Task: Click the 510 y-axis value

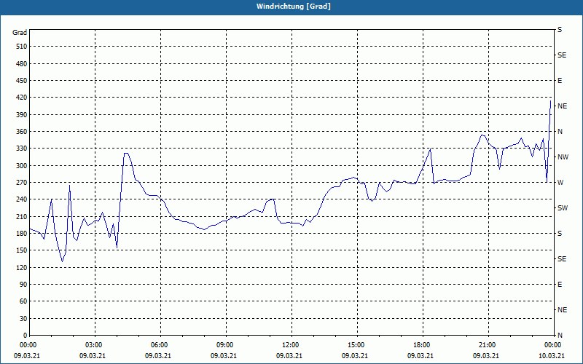Action: (22, 47)
